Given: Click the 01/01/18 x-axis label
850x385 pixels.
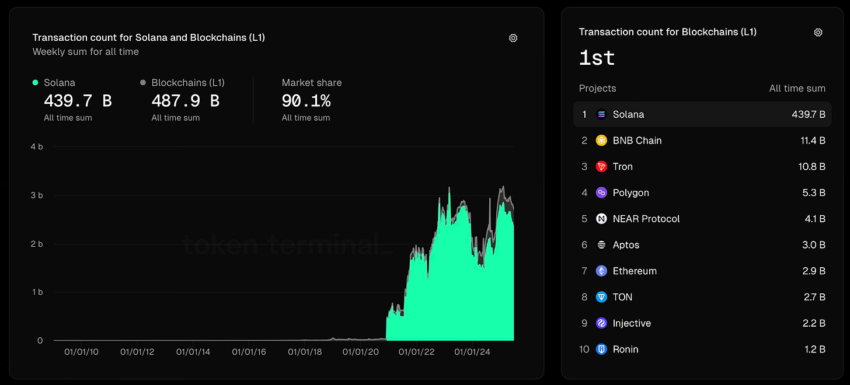Looking at the screenshot, I should pyautogui.click(x=305, y=352).
